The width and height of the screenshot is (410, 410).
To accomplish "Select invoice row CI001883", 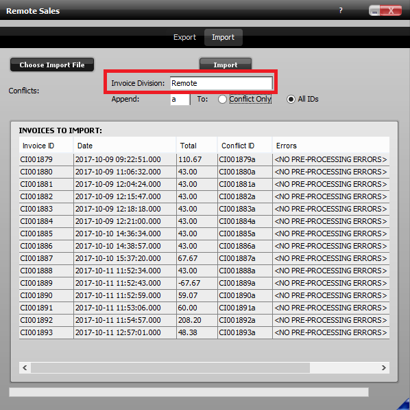I will tap(204, 209).
